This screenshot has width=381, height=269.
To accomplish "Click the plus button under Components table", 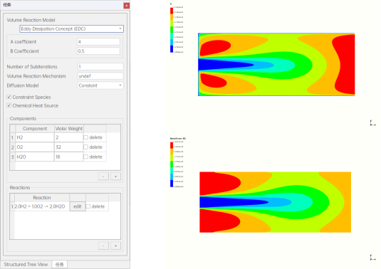I will click(x=115, y=176).
